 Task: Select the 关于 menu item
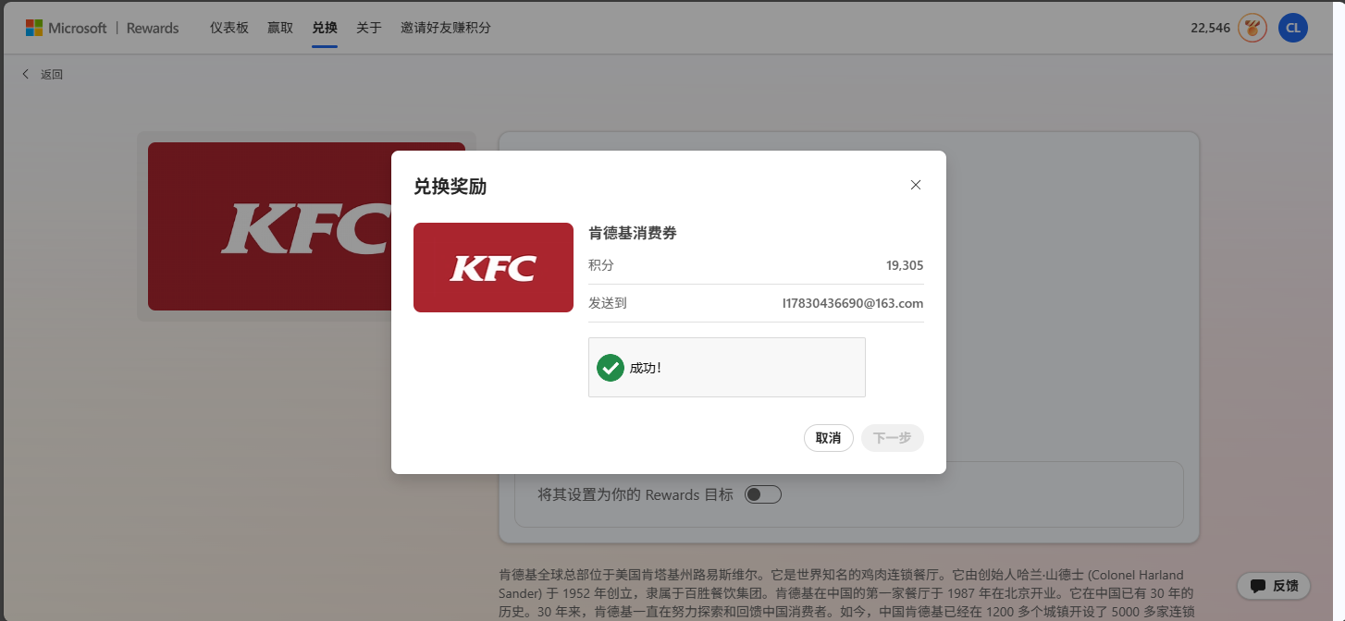pos(369,28)
